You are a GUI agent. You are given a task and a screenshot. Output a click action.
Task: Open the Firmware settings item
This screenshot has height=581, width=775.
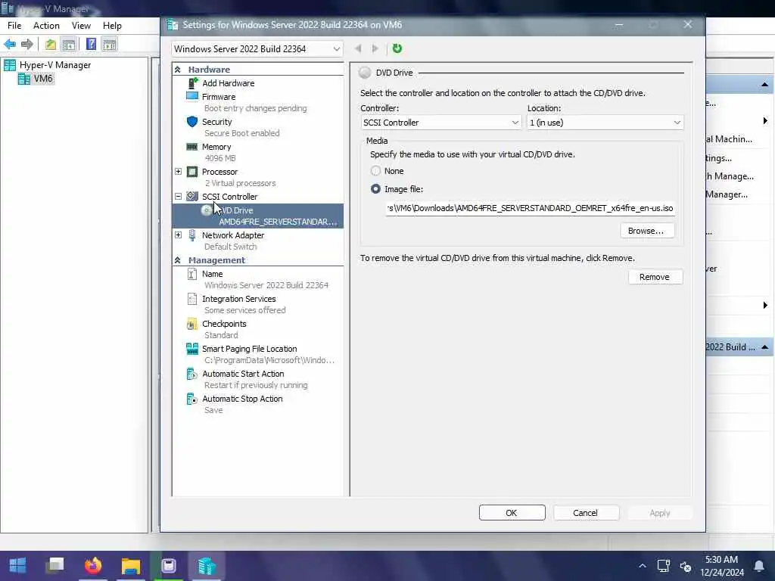pyautogui.click(x=219, y=97)
